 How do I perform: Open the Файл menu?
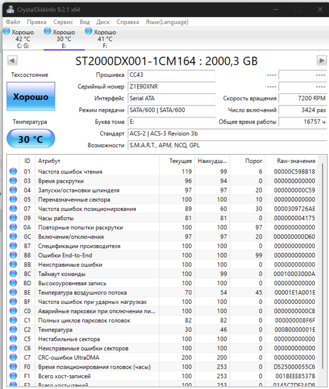point(13,22)
